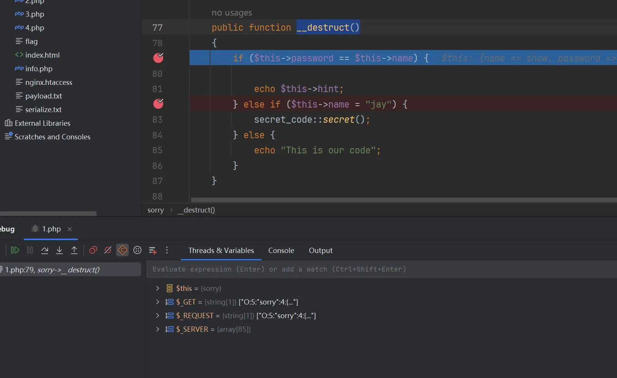Step over the current line
Image resolution: width=617 pixels, height=378 pixels.
pos(45,250)
